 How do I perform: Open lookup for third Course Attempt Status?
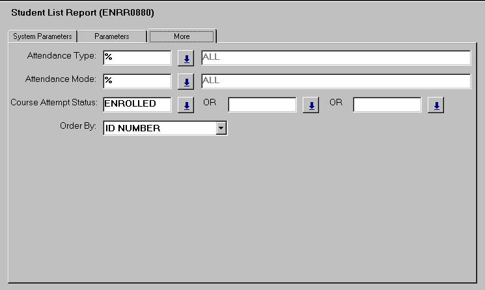[x=436, y=105]
